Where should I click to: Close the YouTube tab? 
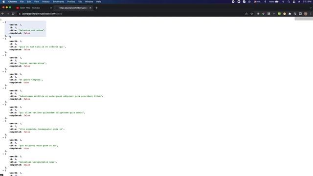tap(51, 8)
